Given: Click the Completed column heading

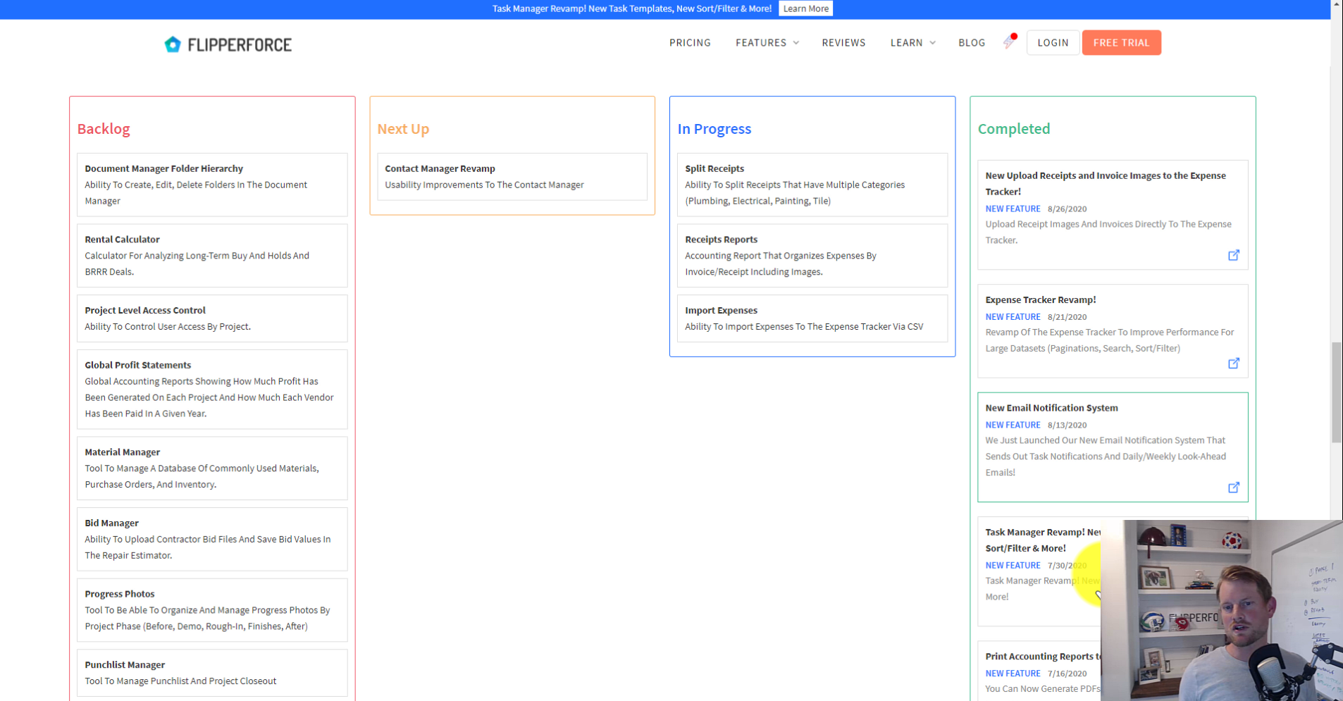Looking at the screenshot, I should 1014,129.
